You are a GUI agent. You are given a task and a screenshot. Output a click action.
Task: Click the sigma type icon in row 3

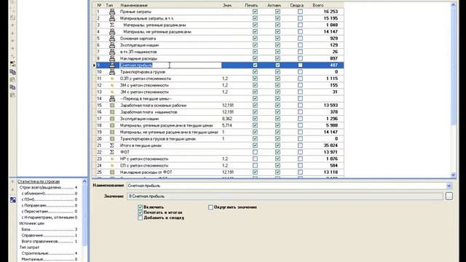coord(112,25)
